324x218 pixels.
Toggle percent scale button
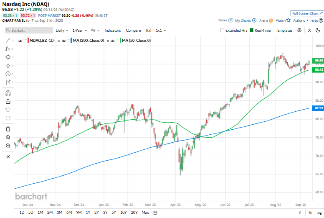pos(310,213)
